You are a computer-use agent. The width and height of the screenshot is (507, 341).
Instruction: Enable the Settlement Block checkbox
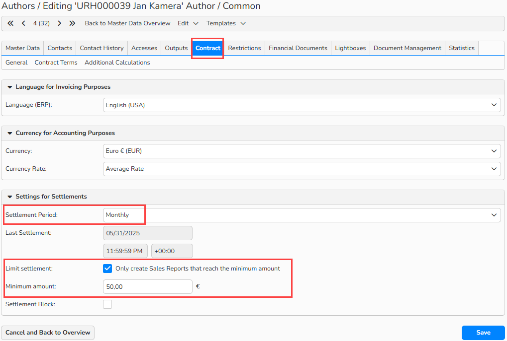coord(107,304)
